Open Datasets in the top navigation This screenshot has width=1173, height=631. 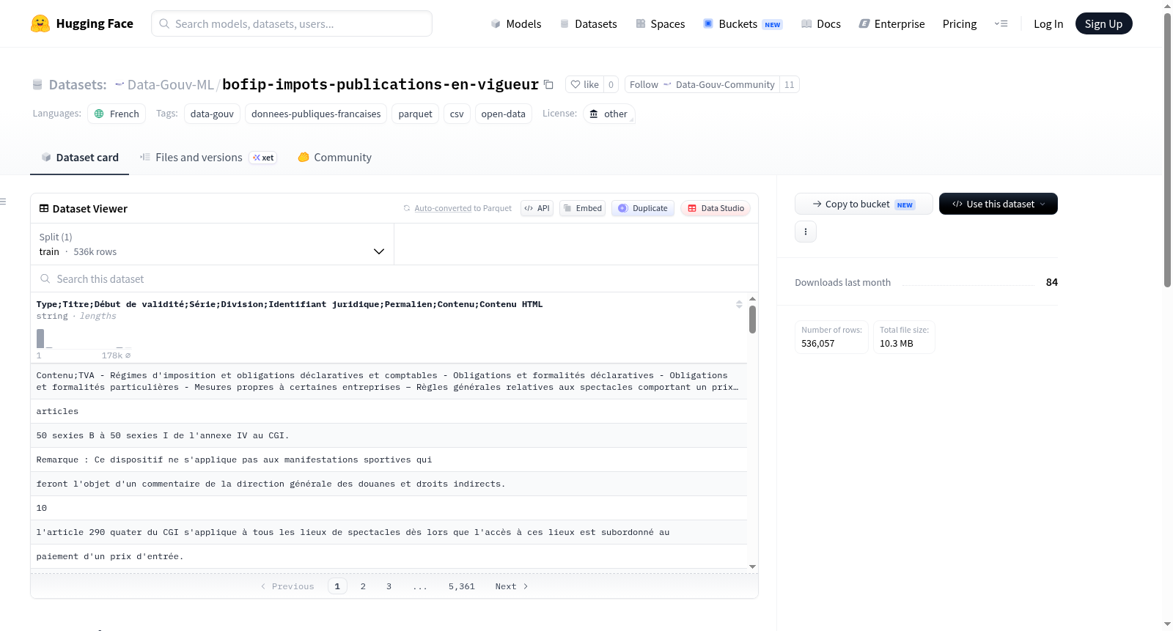pyautogui.click(x=589, y=23)
